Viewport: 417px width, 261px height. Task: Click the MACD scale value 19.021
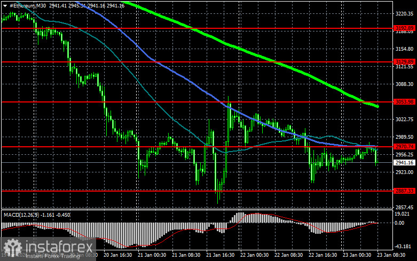402,214
